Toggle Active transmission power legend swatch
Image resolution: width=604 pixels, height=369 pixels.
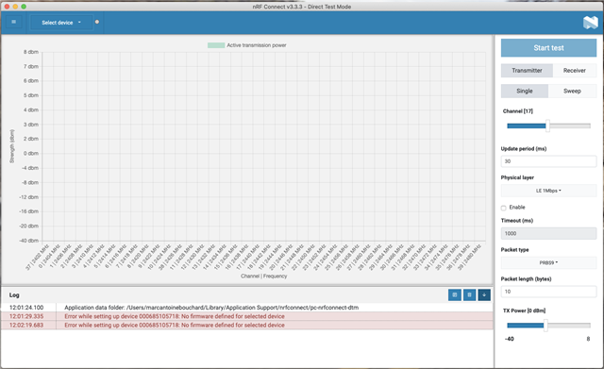pos(216,45)
